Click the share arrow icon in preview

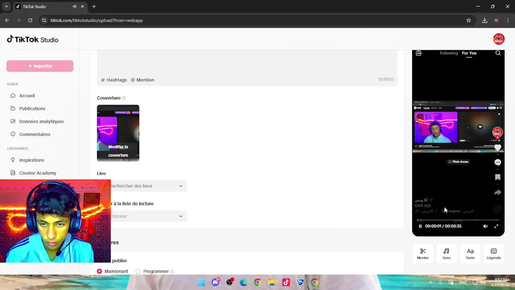pyautogui.click(x=498, y=193)
